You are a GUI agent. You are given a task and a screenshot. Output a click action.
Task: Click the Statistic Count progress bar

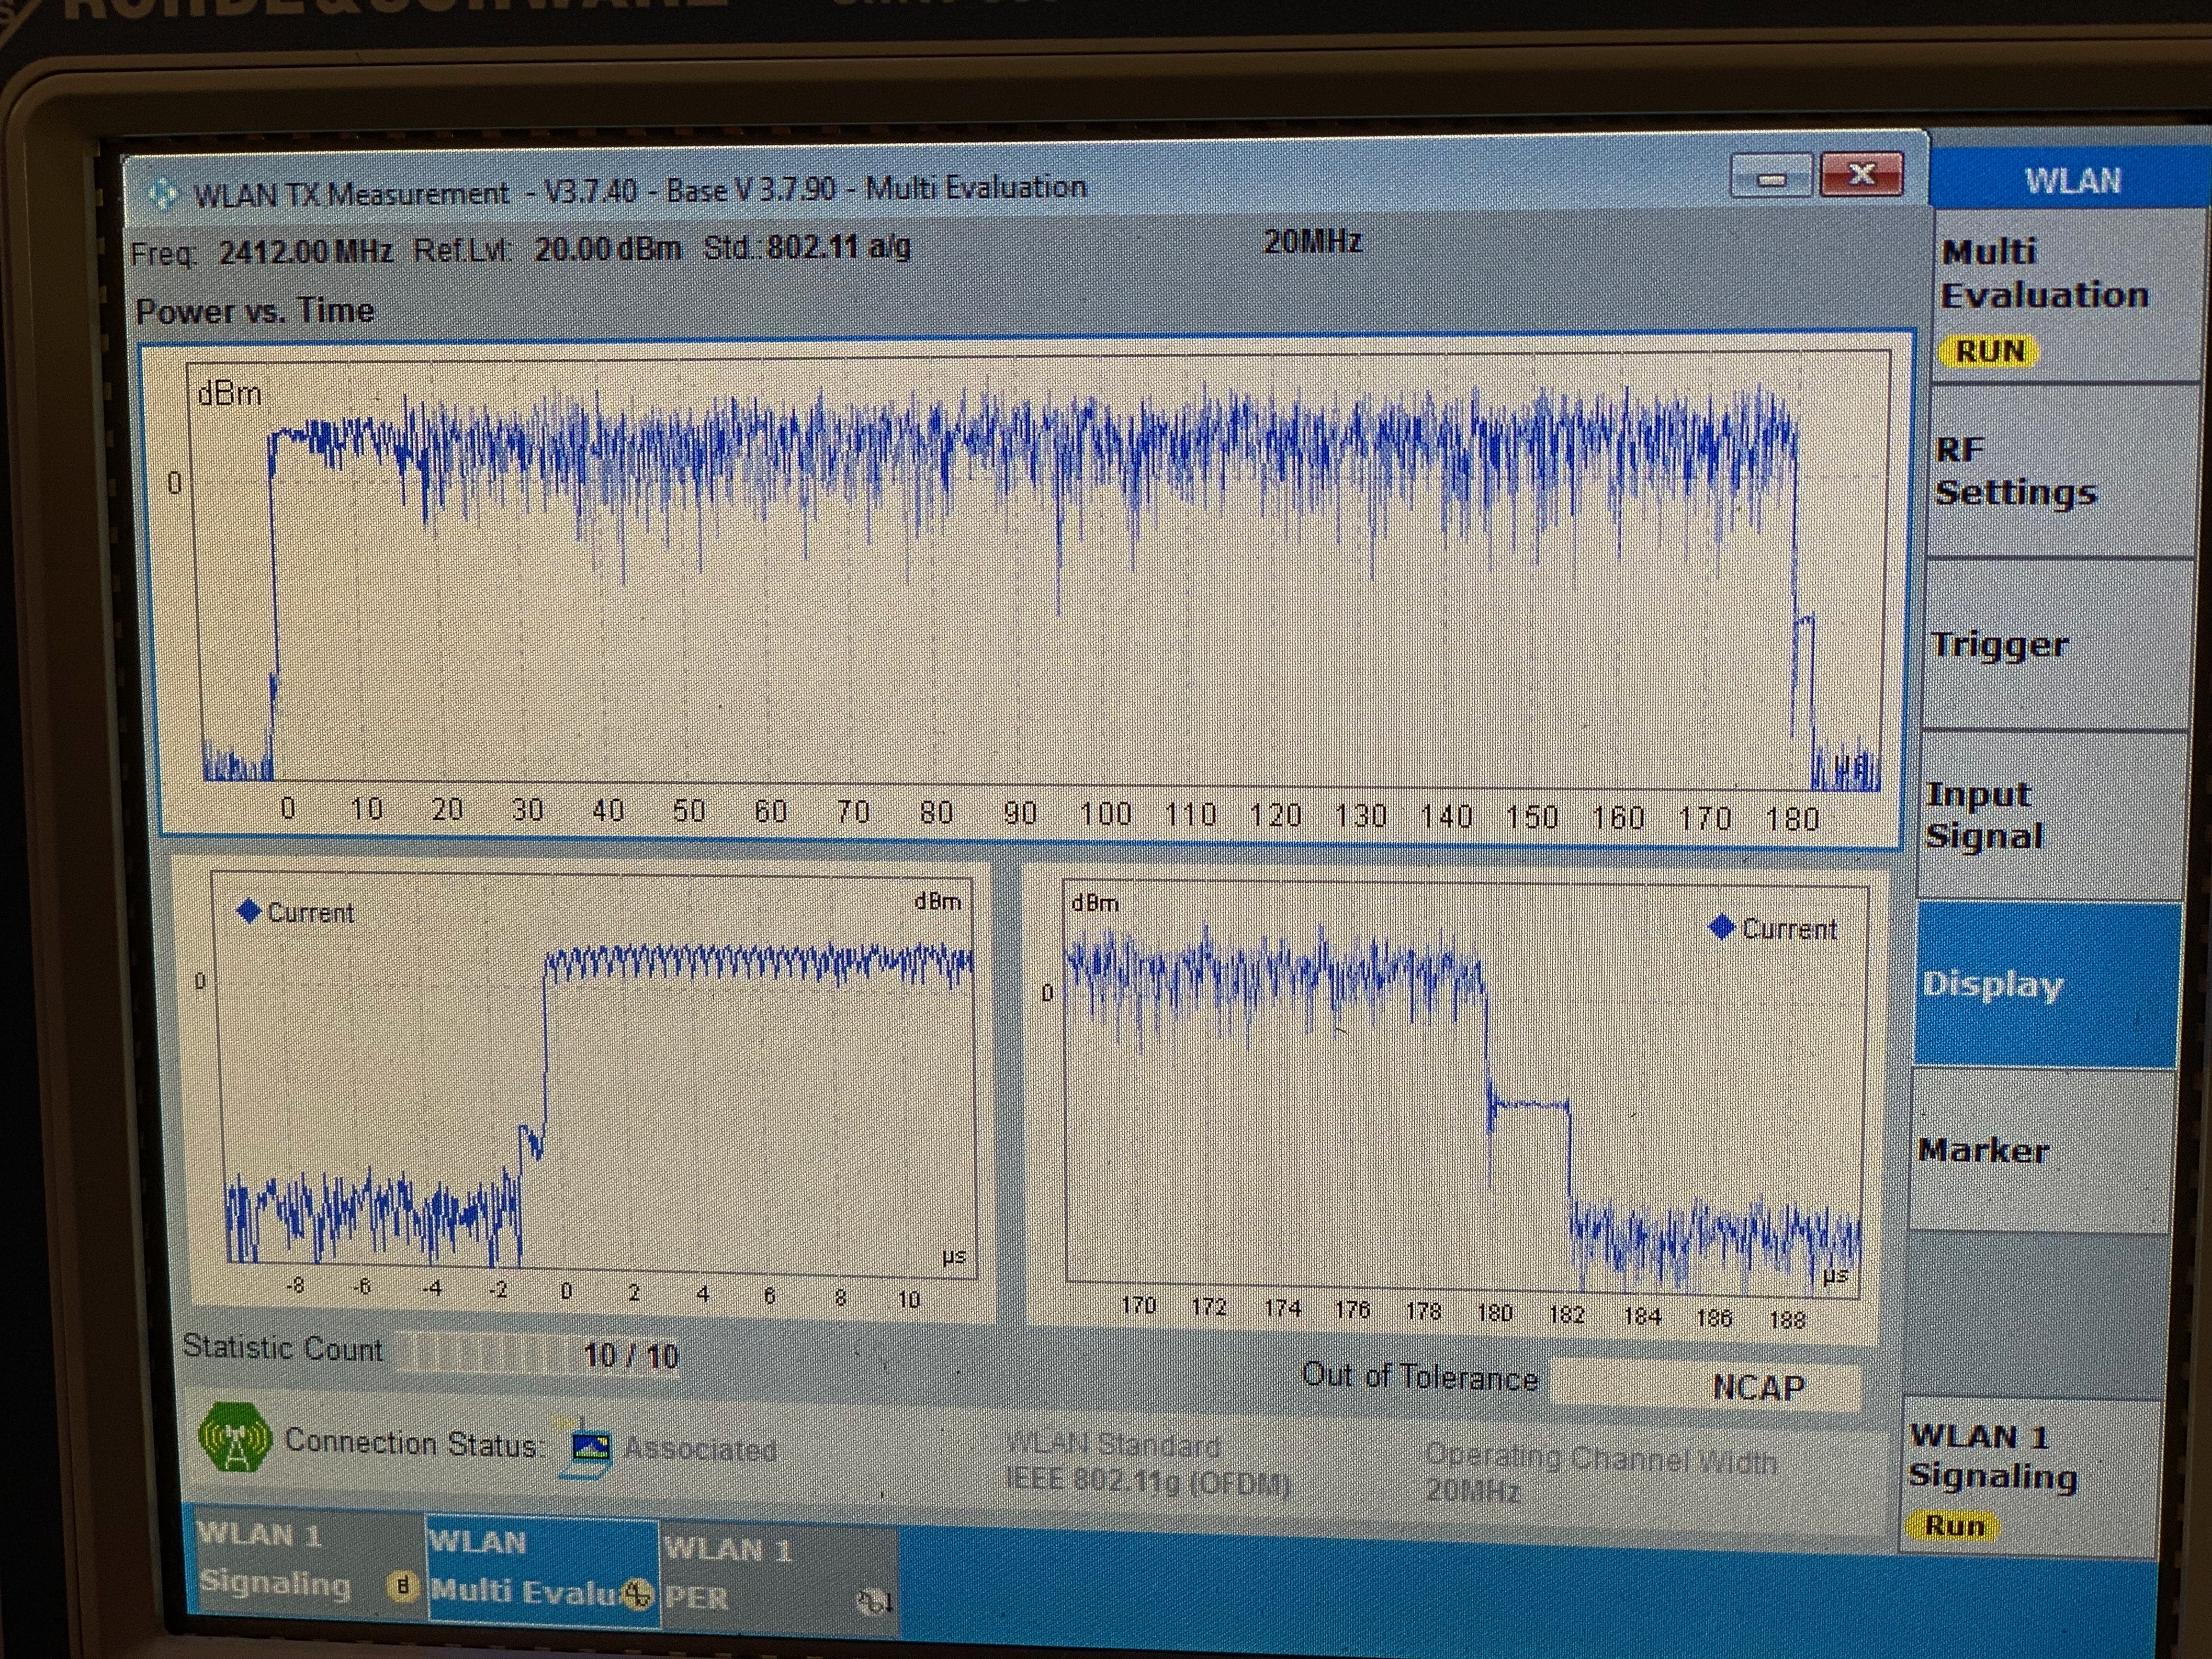click(540, 1354)
